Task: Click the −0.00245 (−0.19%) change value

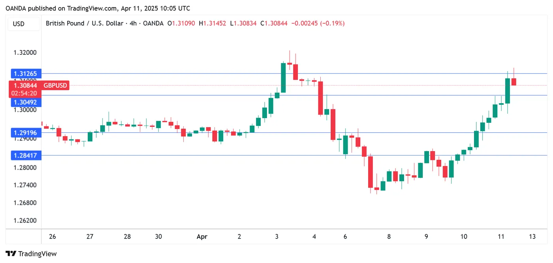Action: pyautogui.click(x=318, y=24)
